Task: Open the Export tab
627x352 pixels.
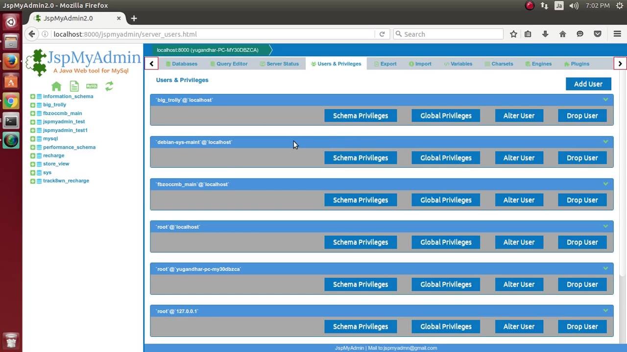Action: click(x=386, y=64)
